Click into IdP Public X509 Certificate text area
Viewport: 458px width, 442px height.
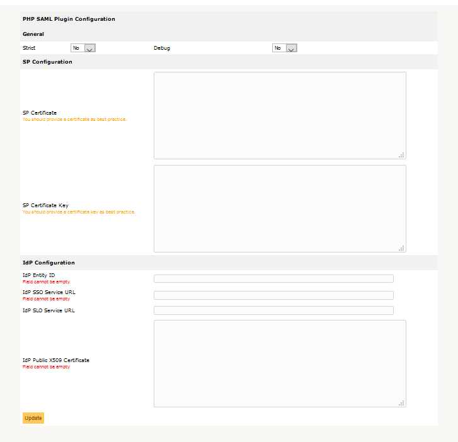click(x=280, y=363)
